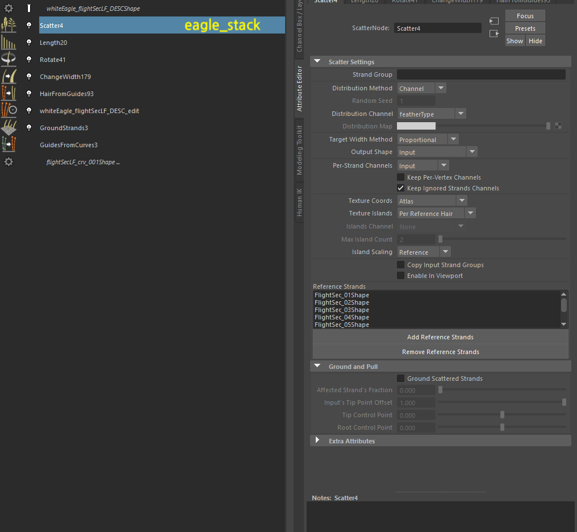Click the Length20 operator icon

pyautogui.click(x=9, y=42)
